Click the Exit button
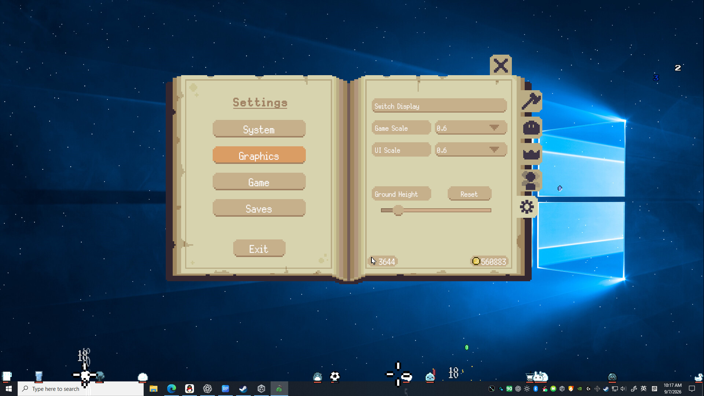This screenshot has height=396, width=704. pyautogui.click(x=259, y=249)
